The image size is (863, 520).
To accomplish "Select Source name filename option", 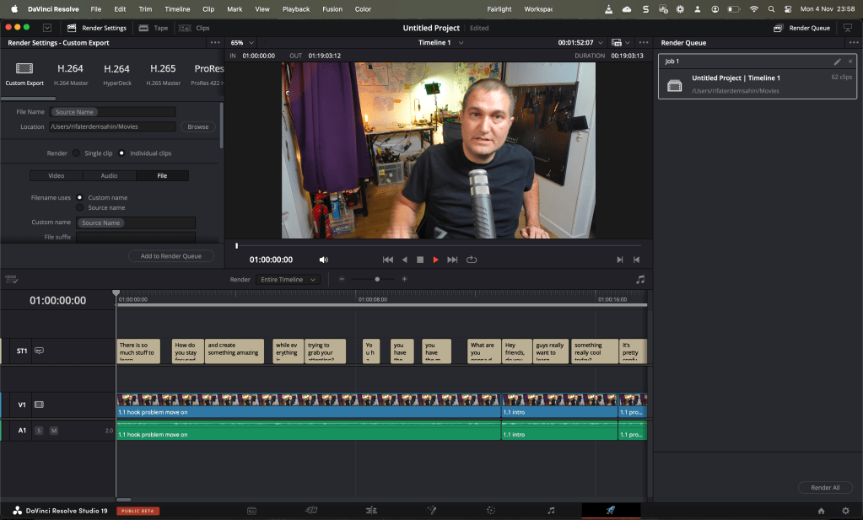I will pyautogui.click(x=80, y=208).
